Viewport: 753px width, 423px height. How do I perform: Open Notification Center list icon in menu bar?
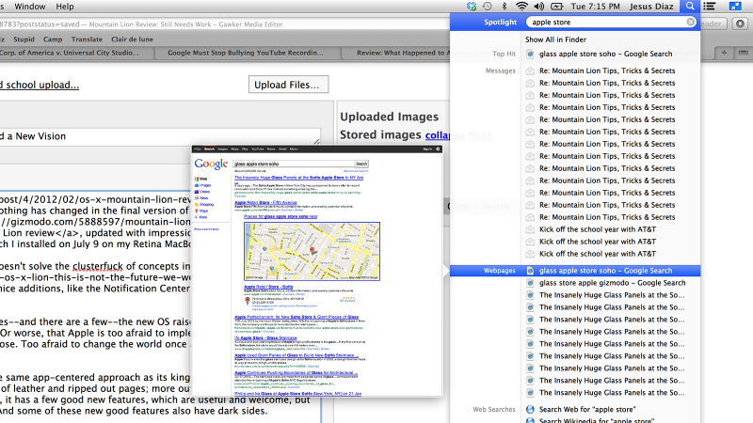pos(710,7)
